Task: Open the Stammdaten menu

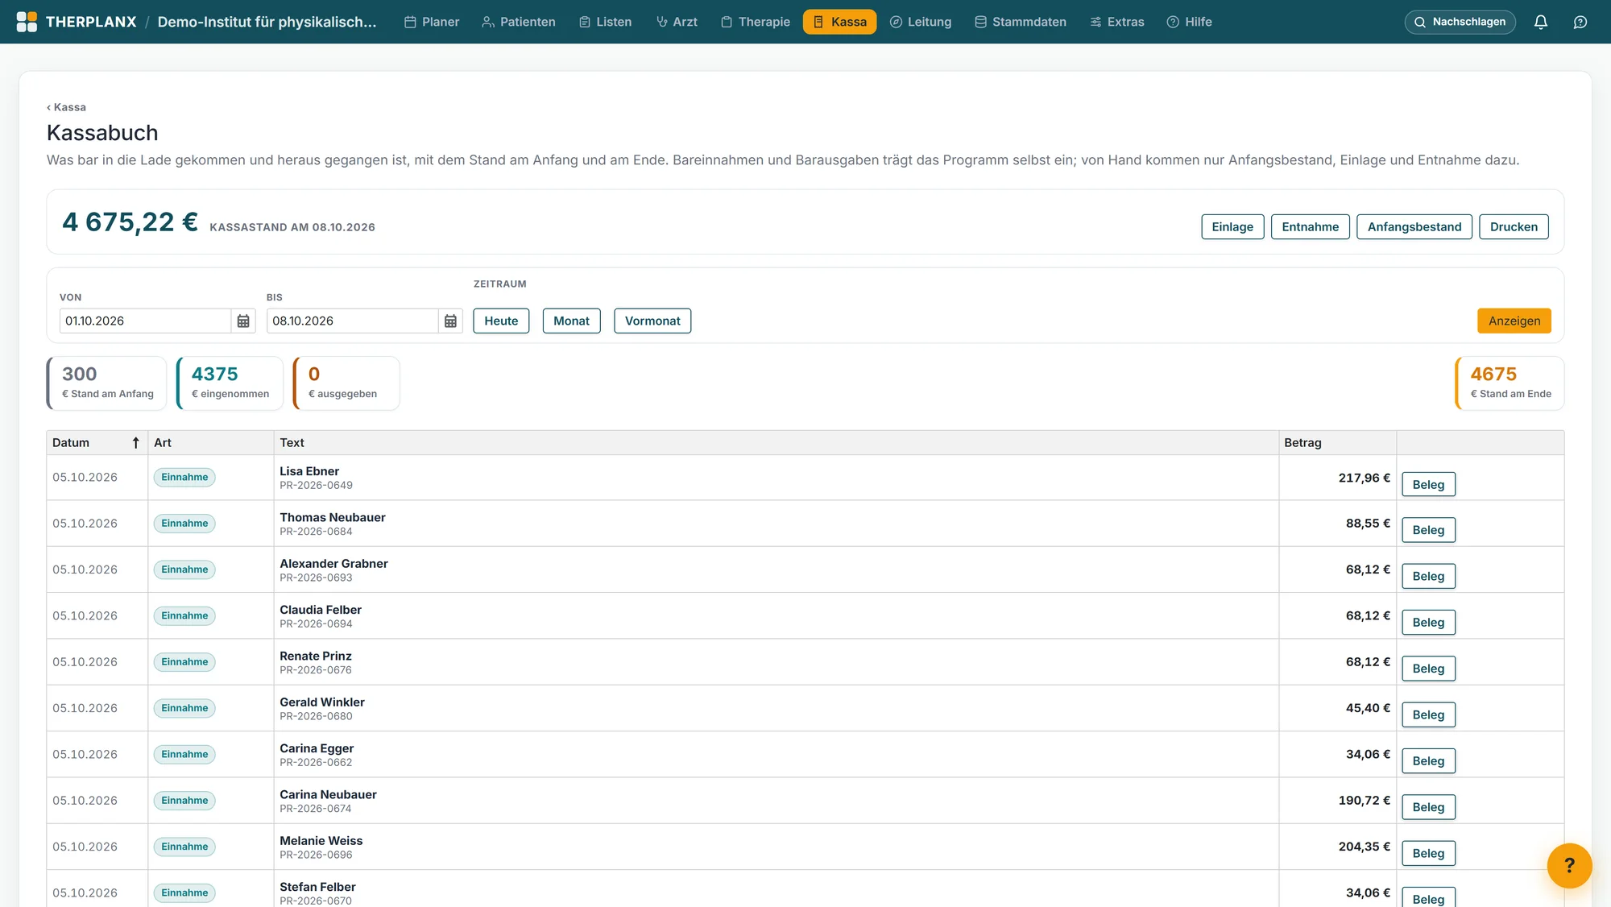Action: (1021, 22)
